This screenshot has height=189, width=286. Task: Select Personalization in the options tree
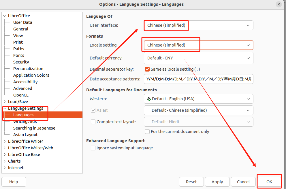coord(28,69)
